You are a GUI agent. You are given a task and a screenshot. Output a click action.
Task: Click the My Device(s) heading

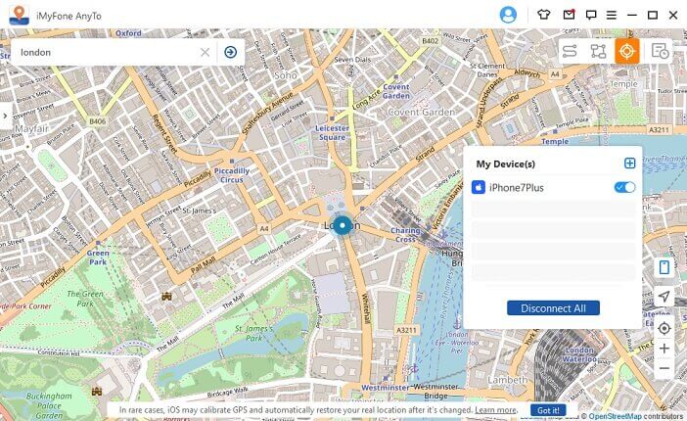pos(506,164)
